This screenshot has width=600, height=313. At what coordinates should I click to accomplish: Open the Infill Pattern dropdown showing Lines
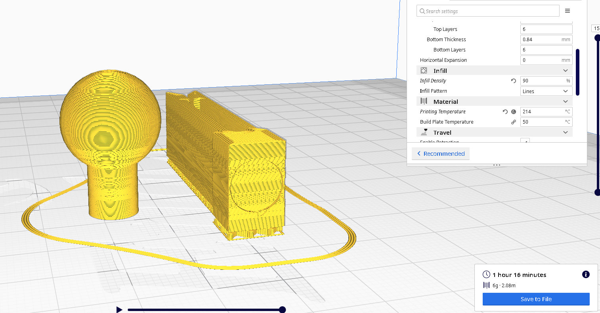coord(546,91)
